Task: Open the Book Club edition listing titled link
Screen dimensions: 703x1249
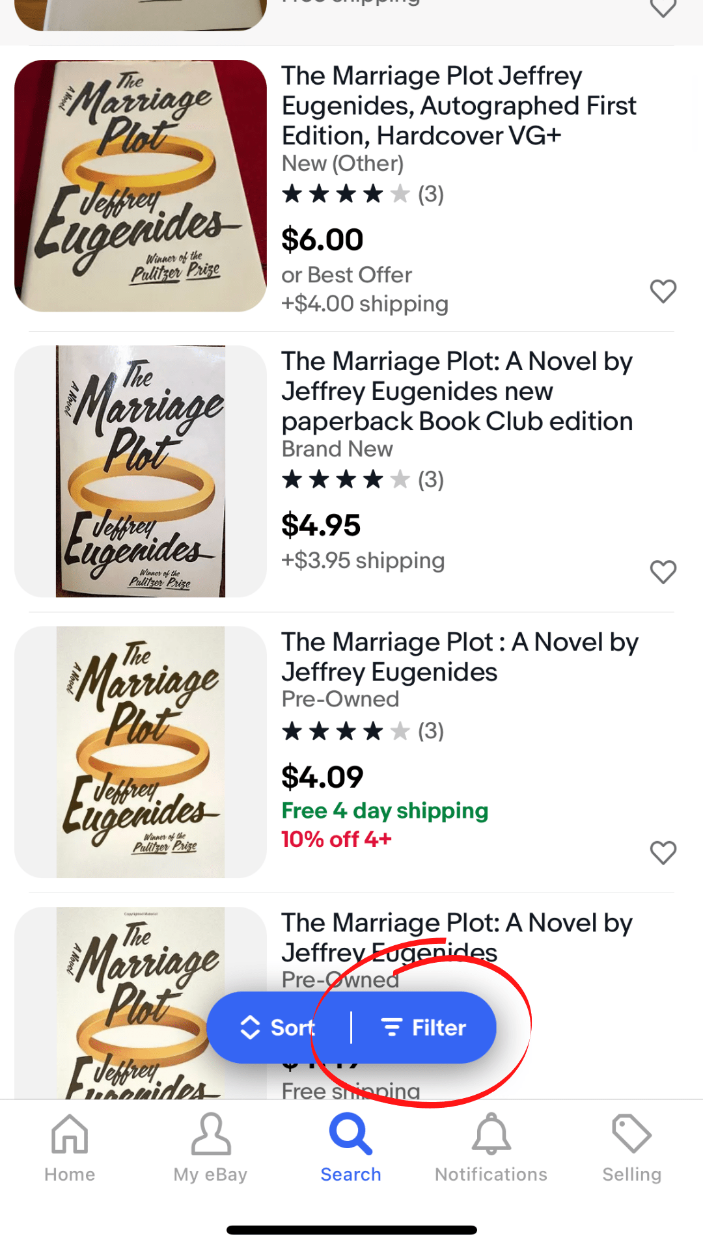Action: point(456,391)
